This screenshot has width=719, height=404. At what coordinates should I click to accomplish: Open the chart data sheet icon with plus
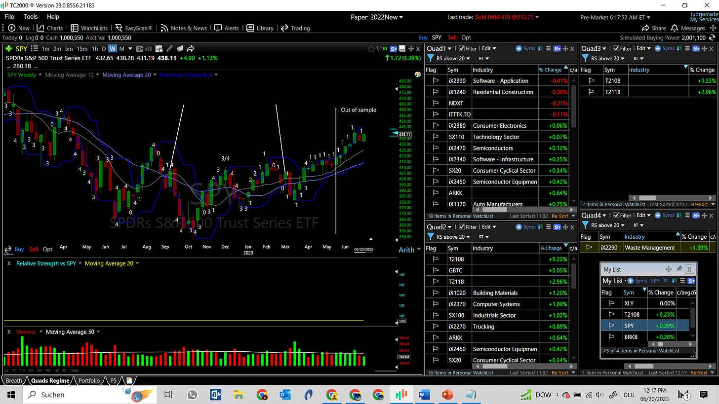coord(159,48)
